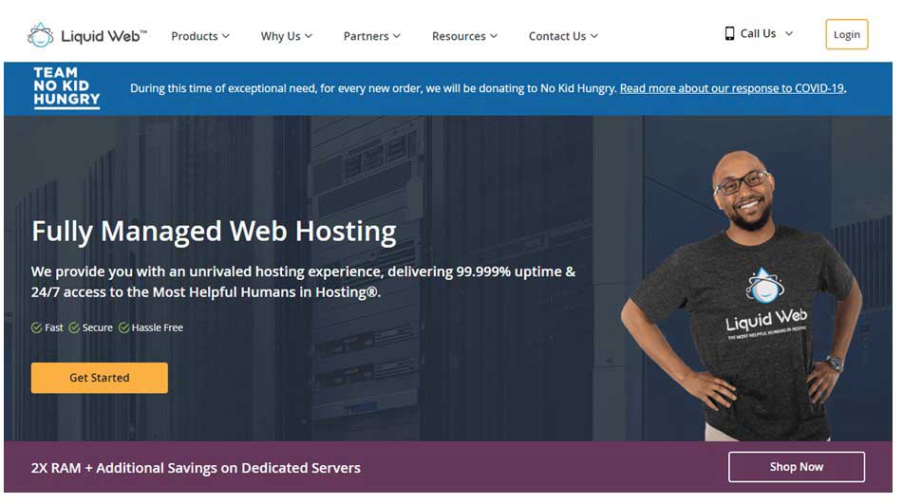Screen dimensions: 903x504
Task: Click the Liquid Web logo icon
Action: 40,35
